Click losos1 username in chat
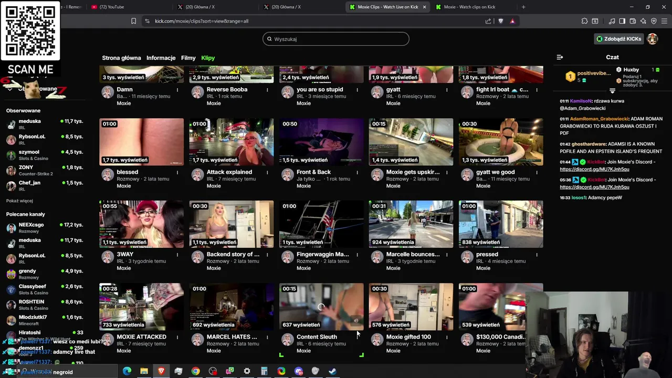672x378 pixels. pos(579,197)
